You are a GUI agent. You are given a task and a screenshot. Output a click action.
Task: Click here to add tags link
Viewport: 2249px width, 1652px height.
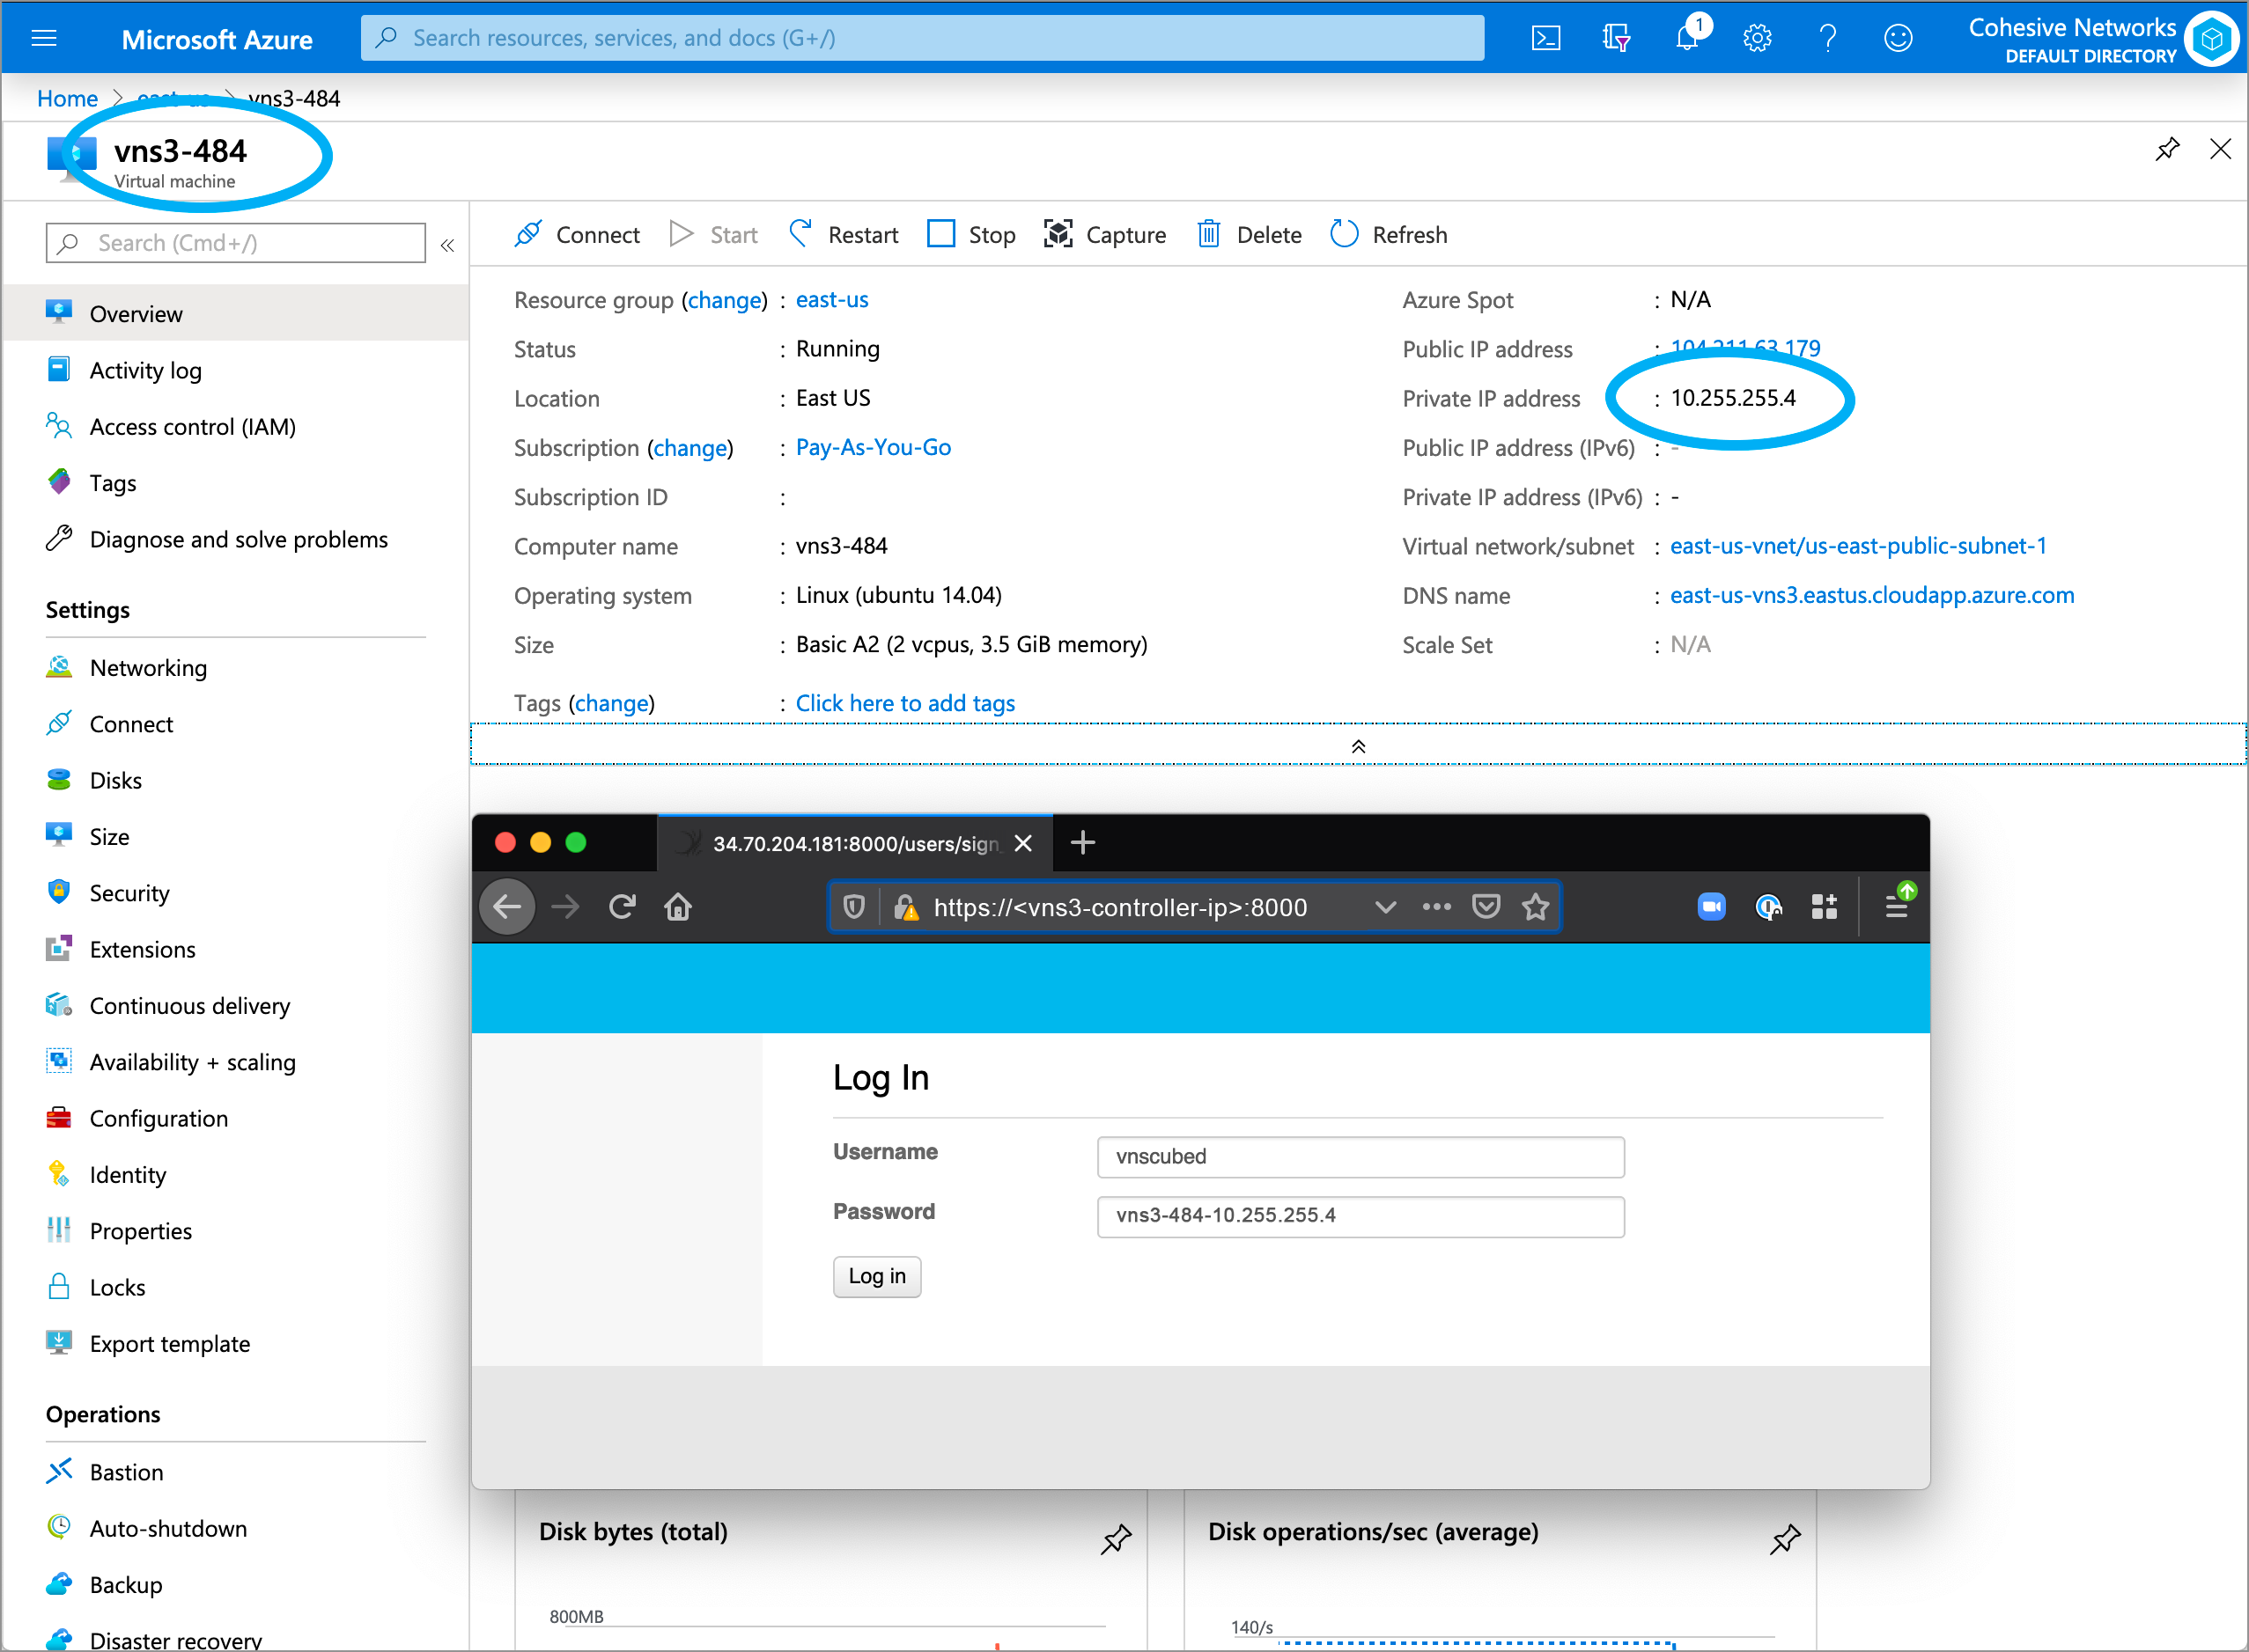(x=904, y=703)
